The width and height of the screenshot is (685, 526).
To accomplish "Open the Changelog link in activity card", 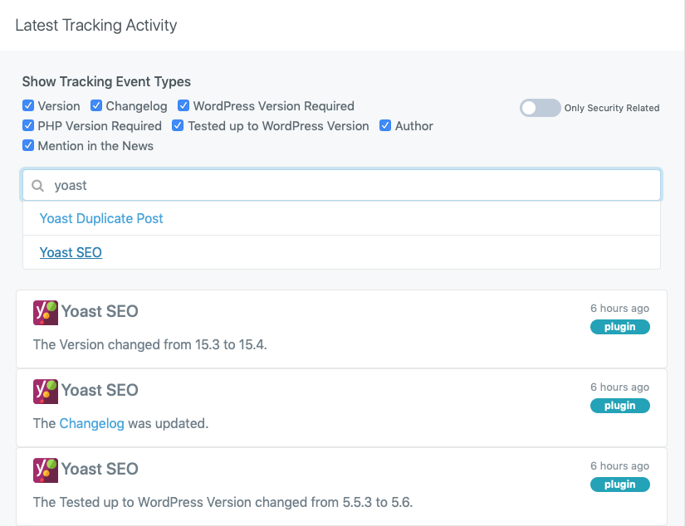I will pyautogui.click(x=91, y=423).
